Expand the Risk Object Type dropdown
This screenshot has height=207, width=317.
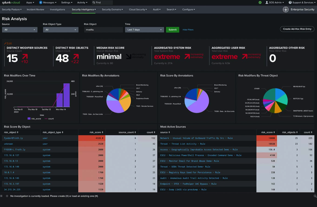(60, 30)
